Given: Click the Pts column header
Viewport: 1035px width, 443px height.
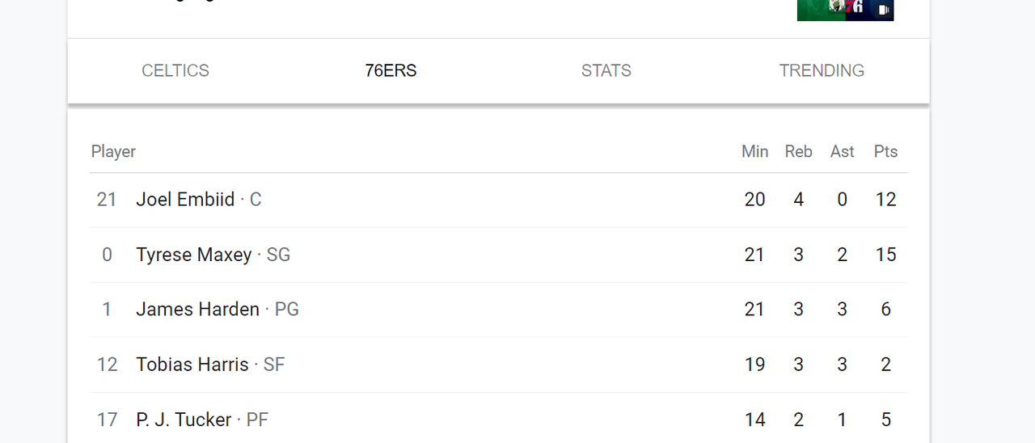Looking at the screenshot, I should point(885,152).
